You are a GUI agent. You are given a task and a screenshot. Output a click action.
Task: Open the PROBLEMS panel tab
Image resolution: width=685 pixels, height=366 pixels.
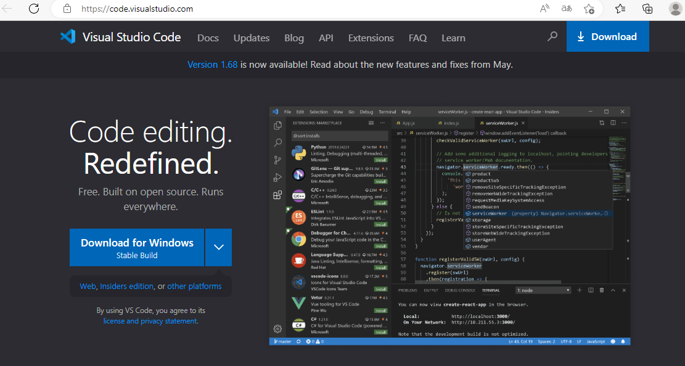[408, 290]
